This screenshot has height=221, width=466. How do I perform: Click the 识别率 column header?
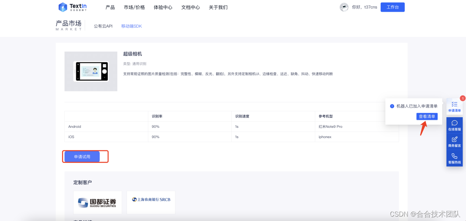[157, 116]
